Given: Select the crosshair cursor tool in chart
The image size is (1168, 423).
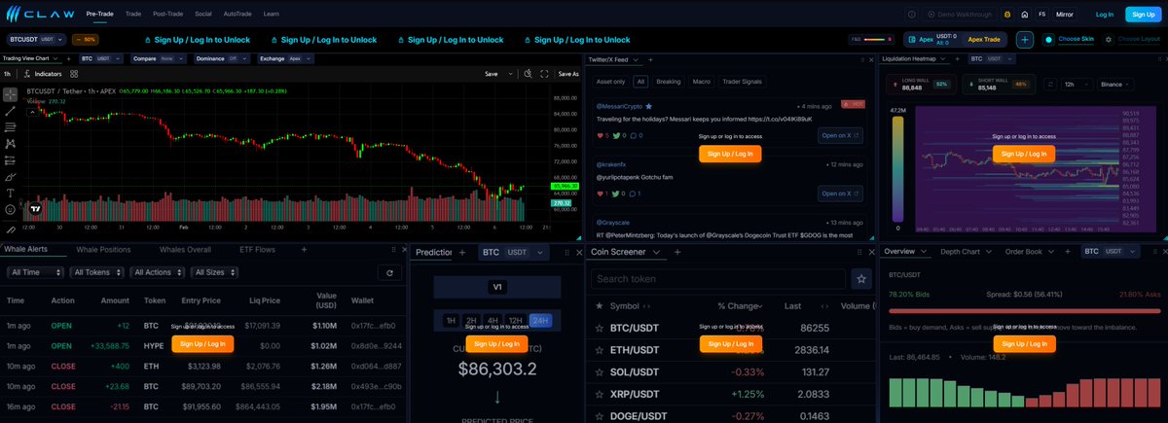Looking at the screenshot, I should [10, 95].
